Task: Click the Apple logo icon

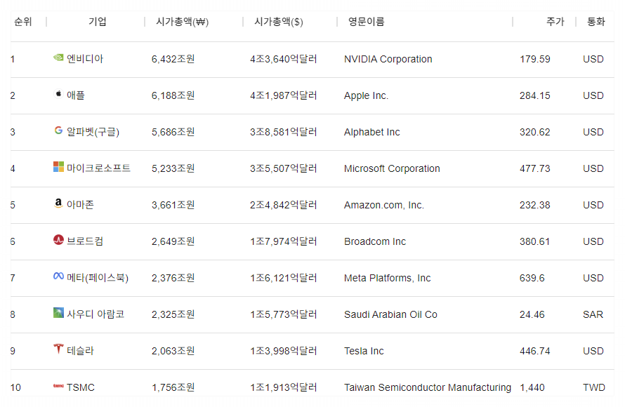Action: 58,94
